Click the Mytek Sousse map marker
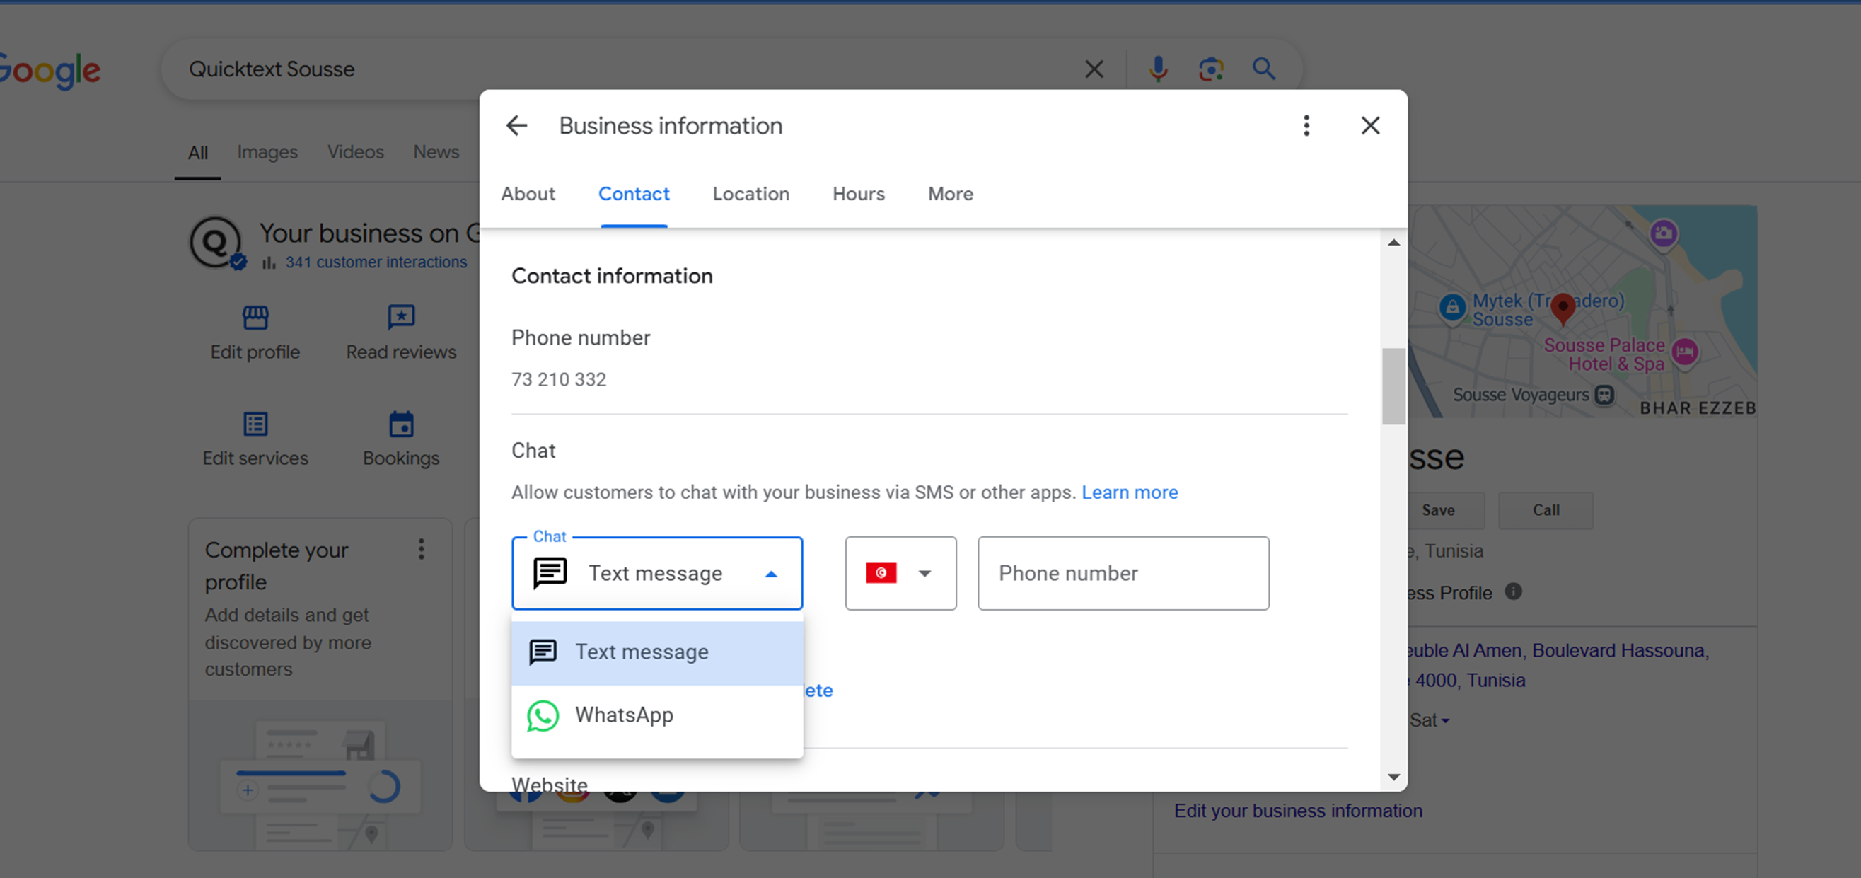 [x=1452, y=307]
